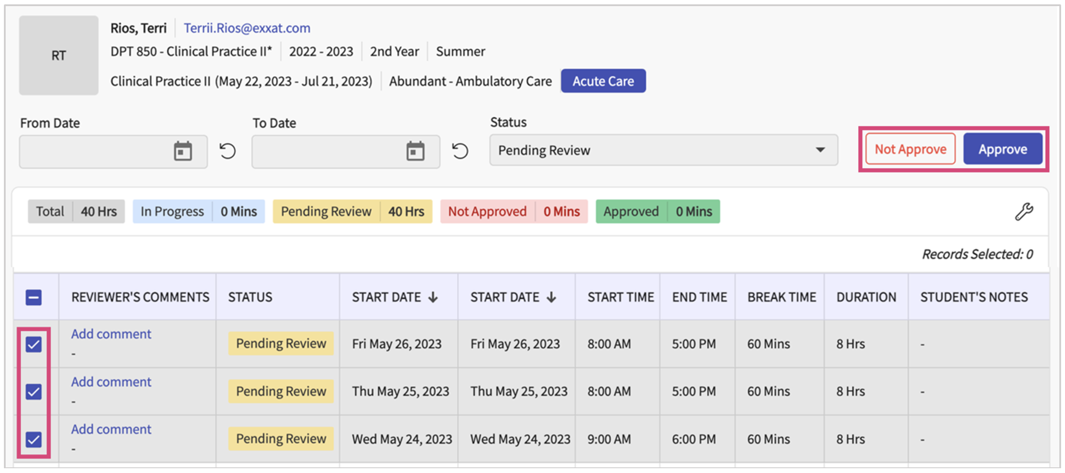Screen dimensions: 1065x473
Task: Add comment for Fri May 26 entry
Action: pyautogui.click(x=111, y=334)
